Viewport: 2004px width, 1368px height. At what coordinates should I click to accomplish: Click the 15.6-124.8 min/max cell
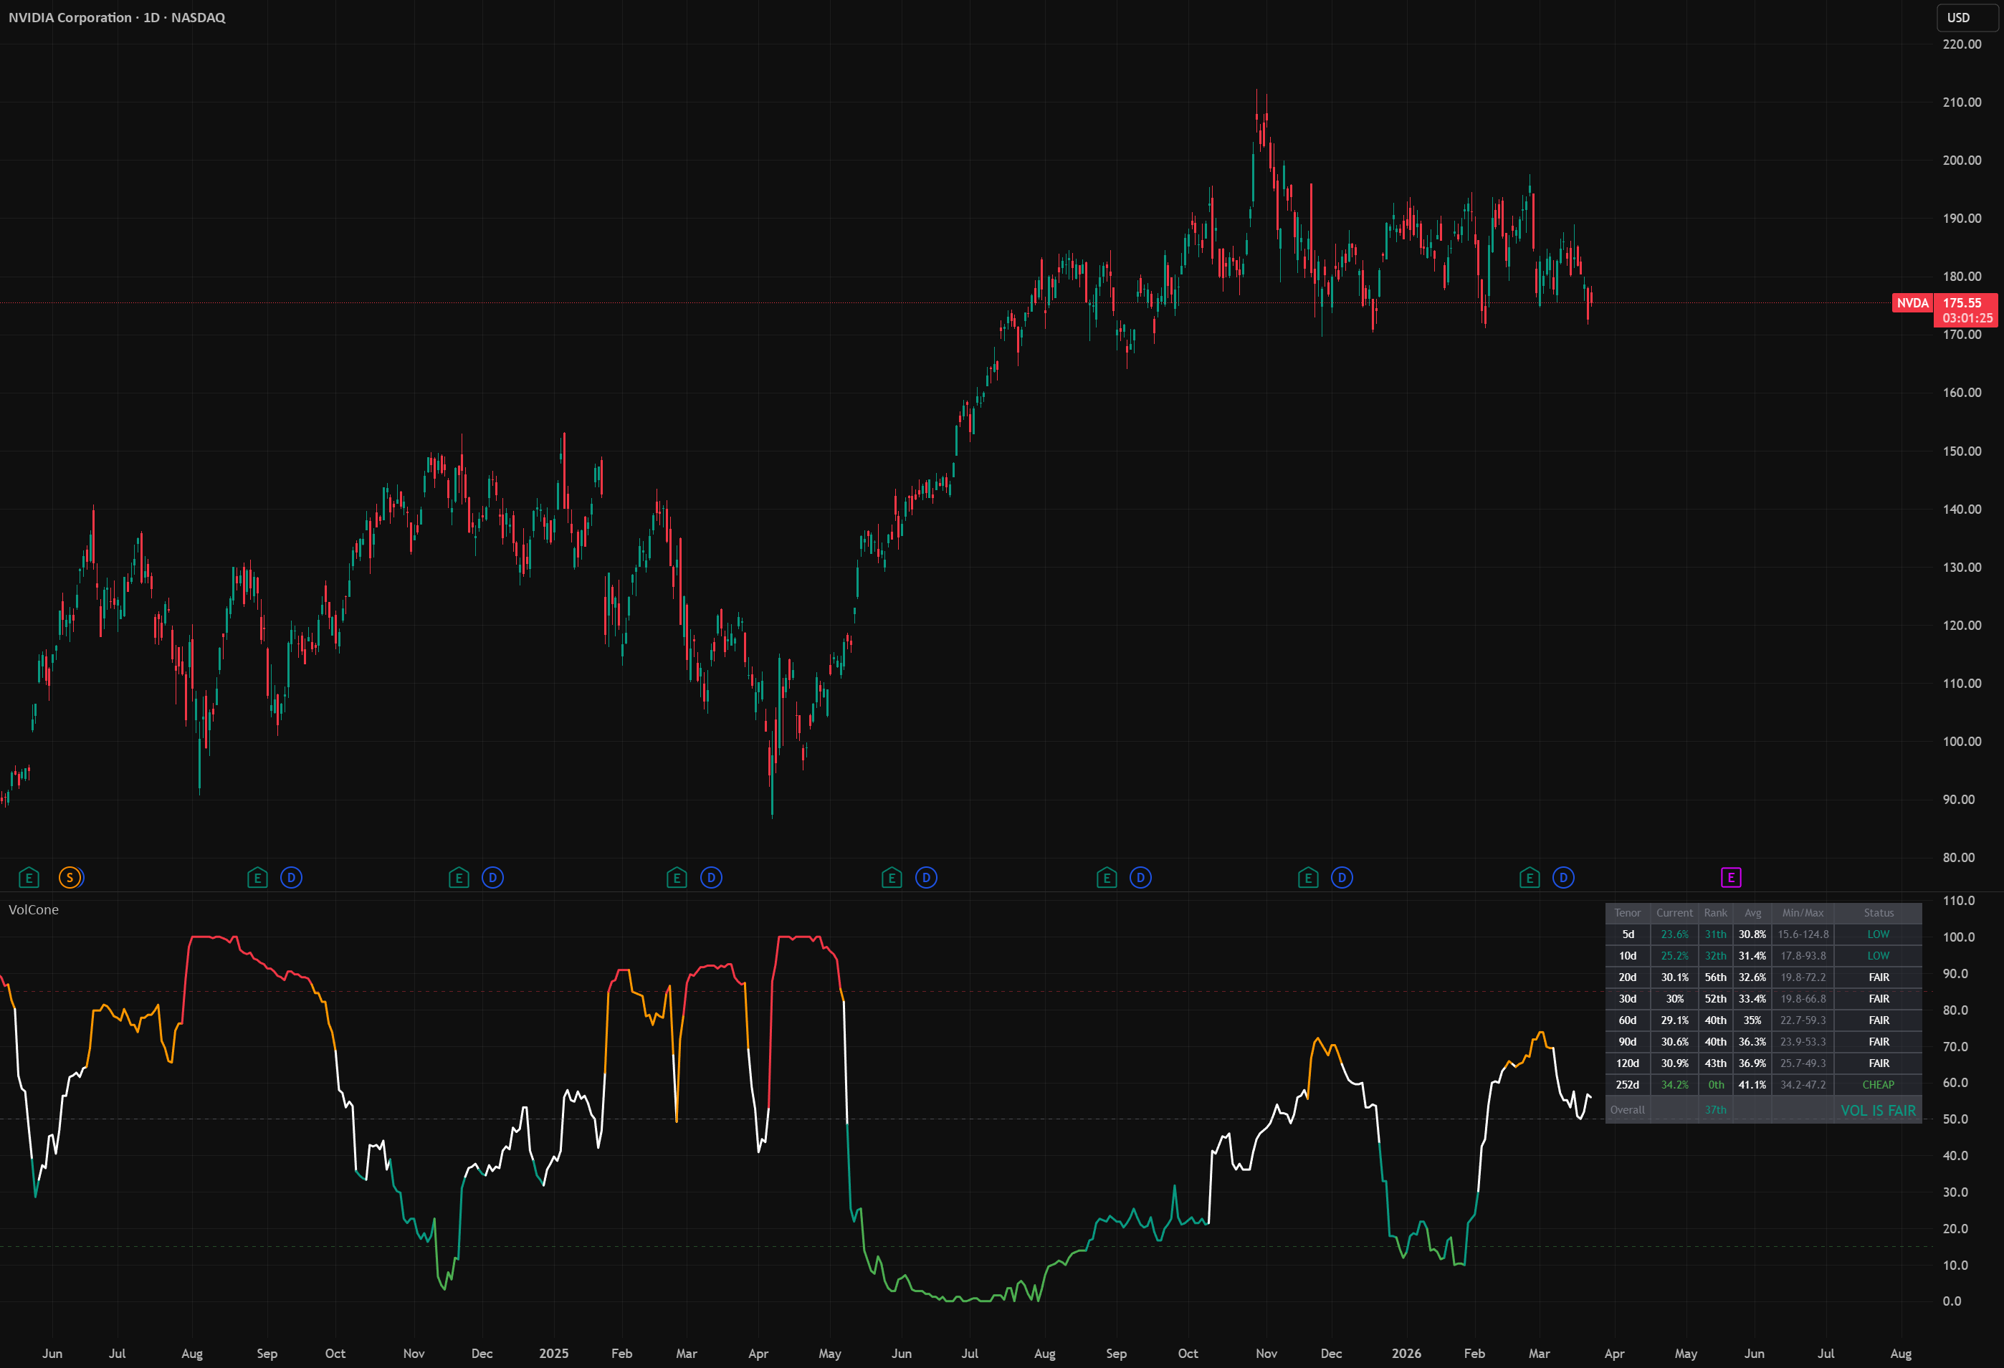click(x=1803, y=934)
